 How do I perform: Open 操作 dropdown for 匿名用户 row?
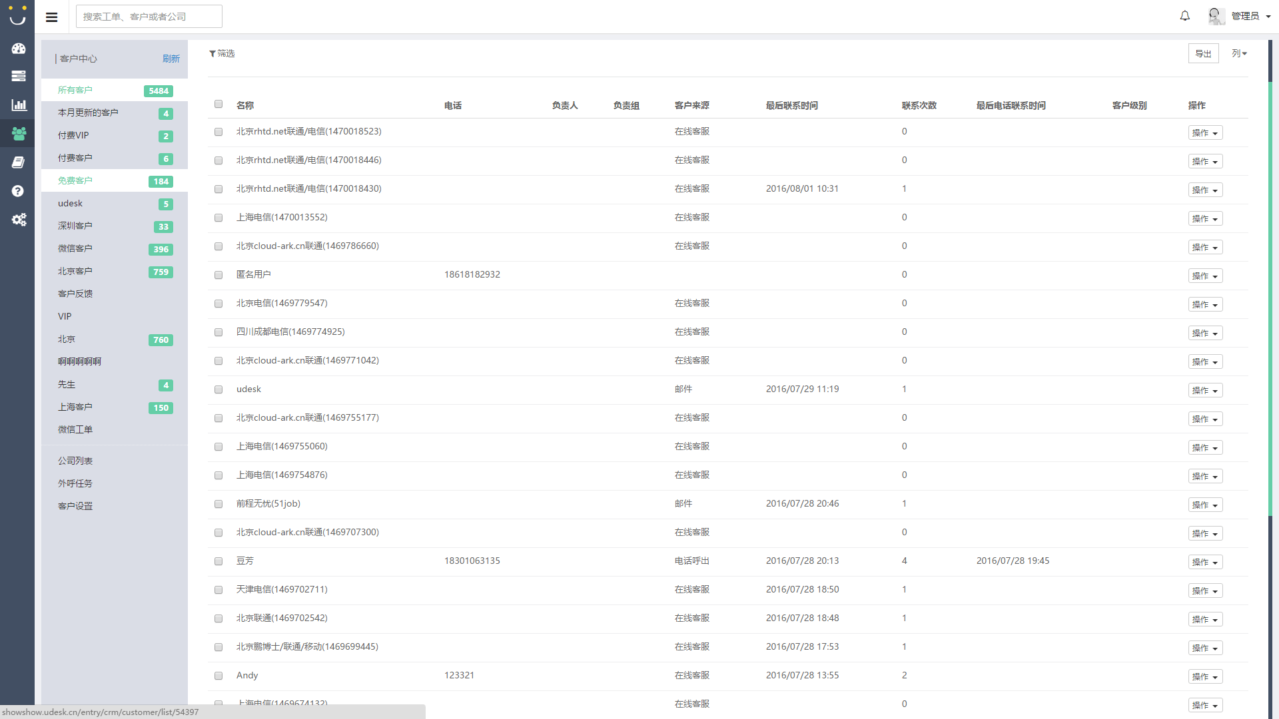coord(1205,276)
